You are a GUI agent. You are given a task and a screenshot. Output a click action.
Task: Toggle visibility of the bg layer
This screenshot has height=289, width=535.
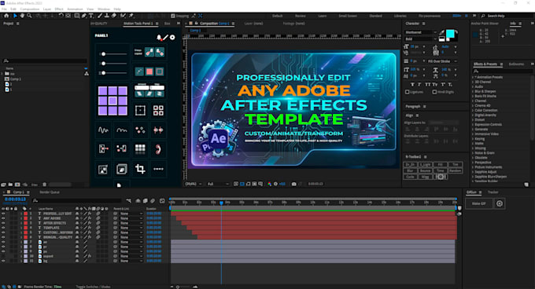pos(3,261)
